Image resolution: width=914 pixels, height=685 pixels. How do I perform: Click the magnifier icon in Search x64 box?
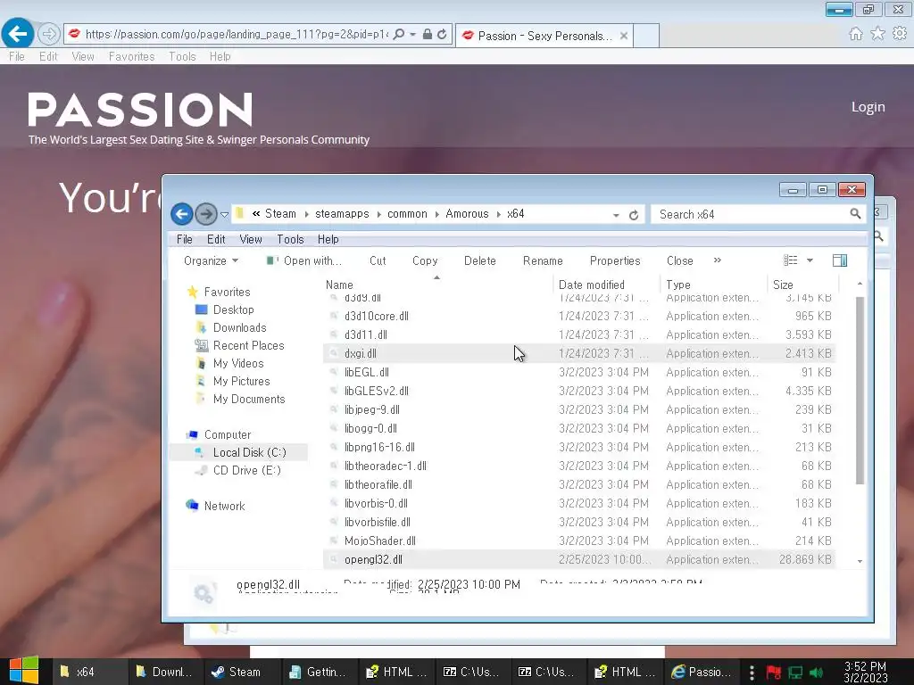pyautogui.click(x=855, y=214)
